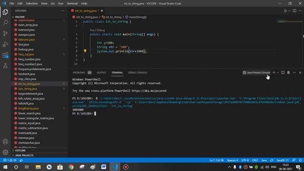Switch to the OUTPUT tab

coord(101,73)
